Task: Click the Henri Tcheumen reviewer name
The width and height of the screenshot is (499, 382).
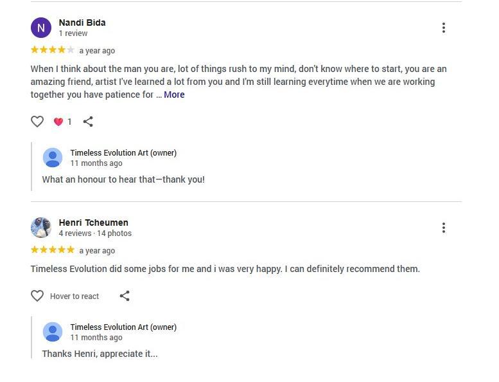Action: coord(93,223)
